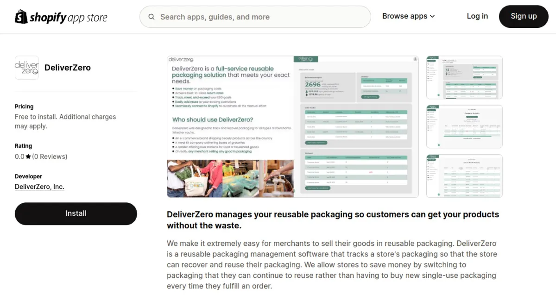This screenshot has height=301, width=556.
Task: Select the 'DeliverZero' app title text
Action: coord(68,68)
